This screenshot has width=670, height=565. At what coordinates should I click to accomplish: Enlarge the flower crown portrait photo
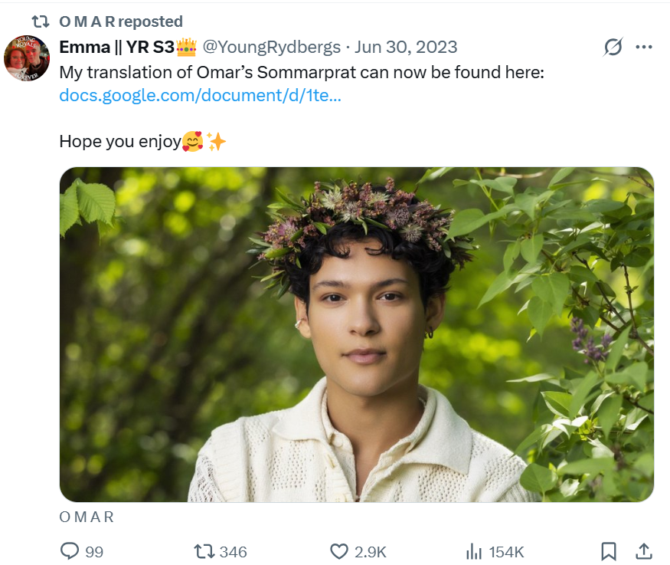click(x=356, y=334)
